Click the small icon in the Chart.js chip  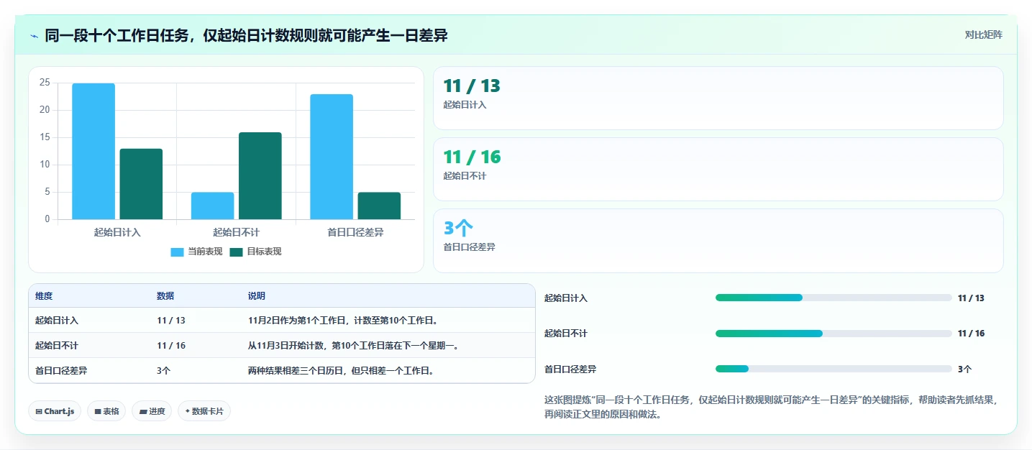pos(39,412)
